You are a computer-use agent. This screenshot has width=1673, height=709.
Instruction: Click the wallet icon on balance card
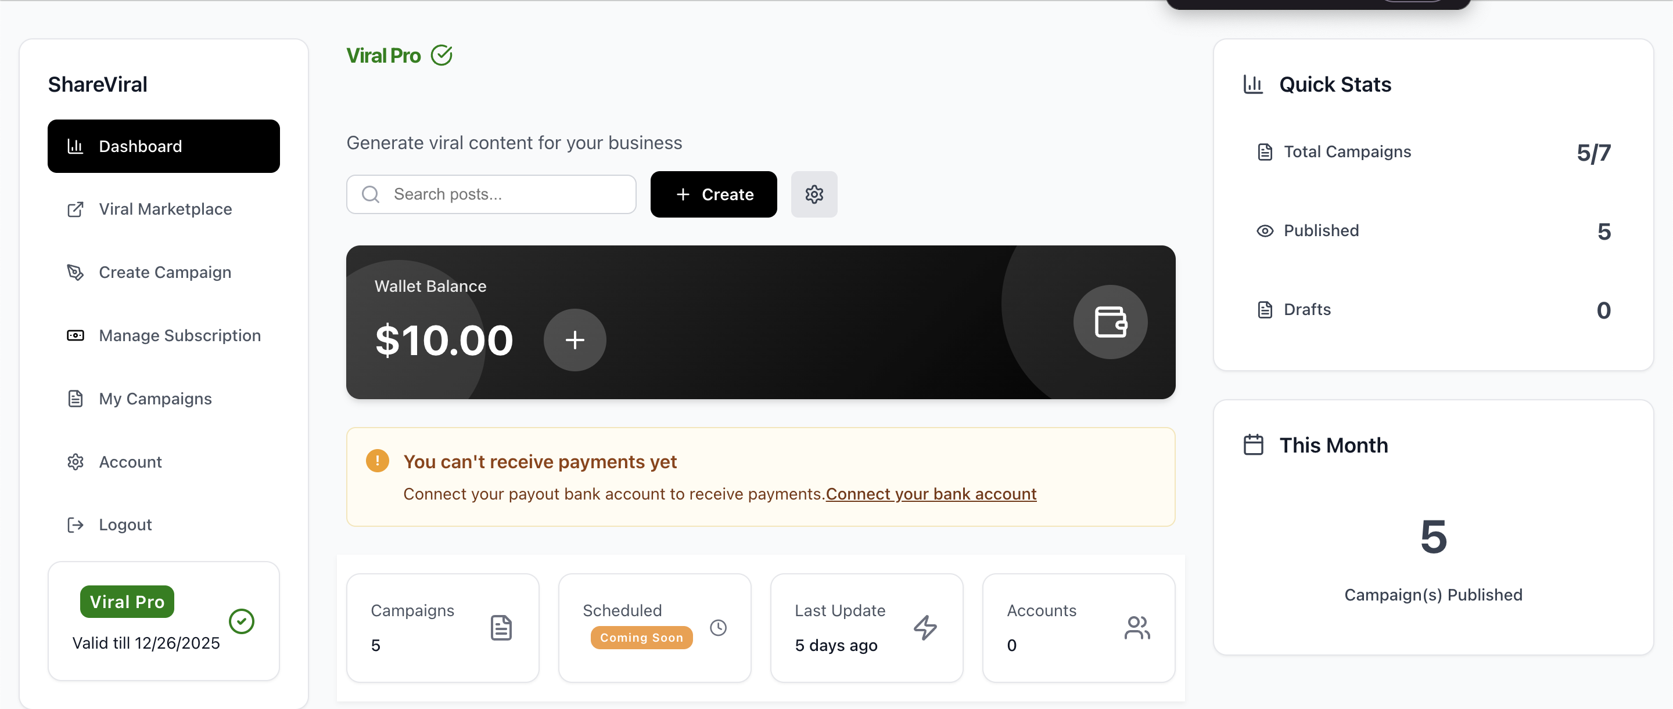(x=1110, y=322)
